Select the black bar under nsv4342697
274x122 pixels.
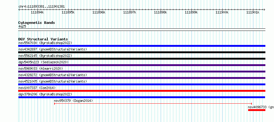point(142,52)
